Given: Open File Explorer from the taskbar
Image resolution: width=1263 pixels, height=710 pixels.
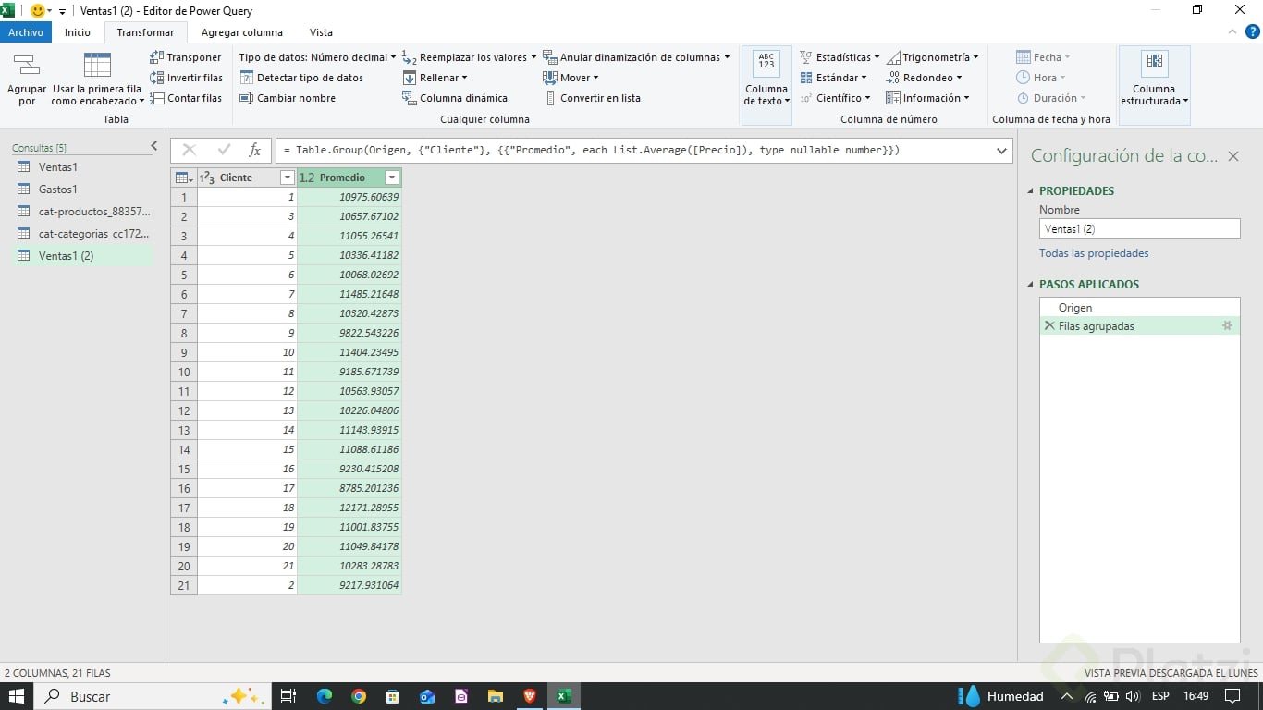Looking at the screenshot, I should coord(495,696).
